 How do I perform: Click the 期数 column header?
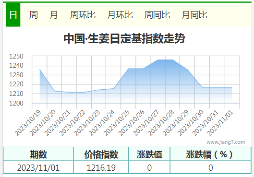(x=38, y=154)
